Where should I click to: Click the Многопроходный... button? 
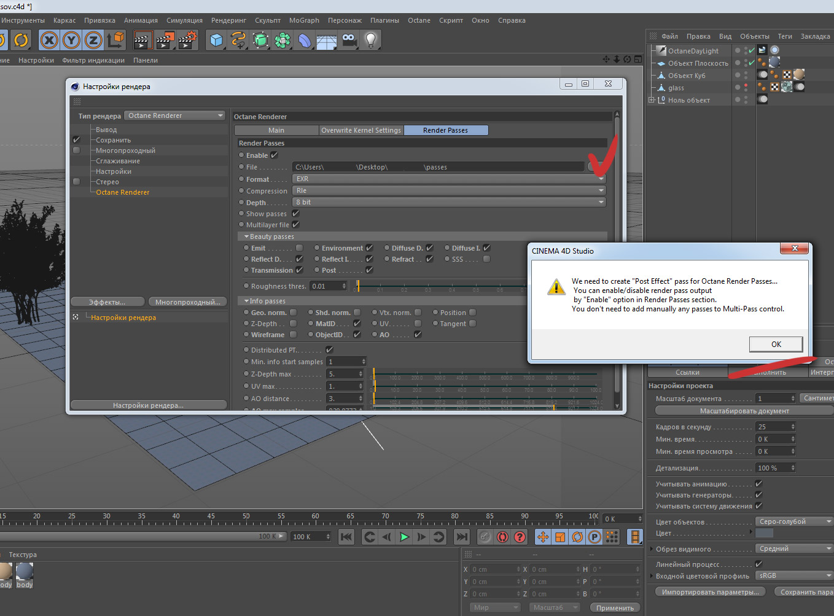(x=187, y=302)
